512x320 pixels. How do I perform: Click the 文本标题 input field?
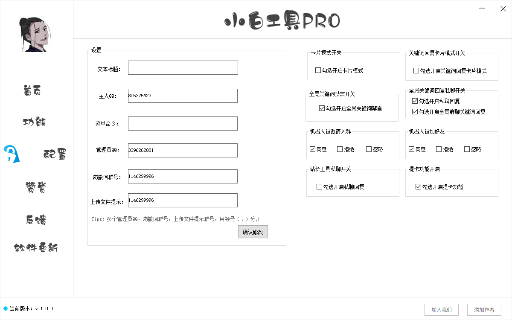coord(183,68)
